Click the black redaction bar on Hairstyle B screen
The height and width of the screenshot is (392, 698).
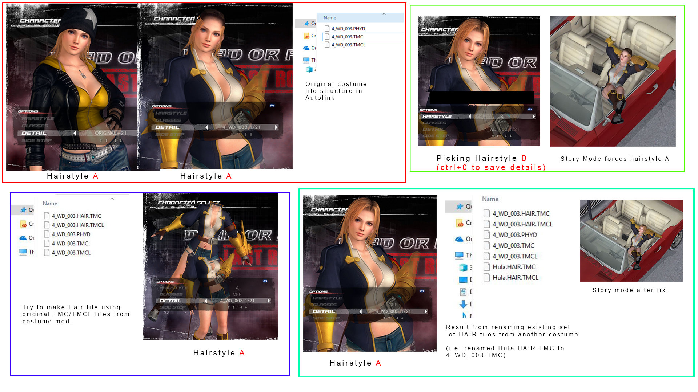[x=482, y=98]
